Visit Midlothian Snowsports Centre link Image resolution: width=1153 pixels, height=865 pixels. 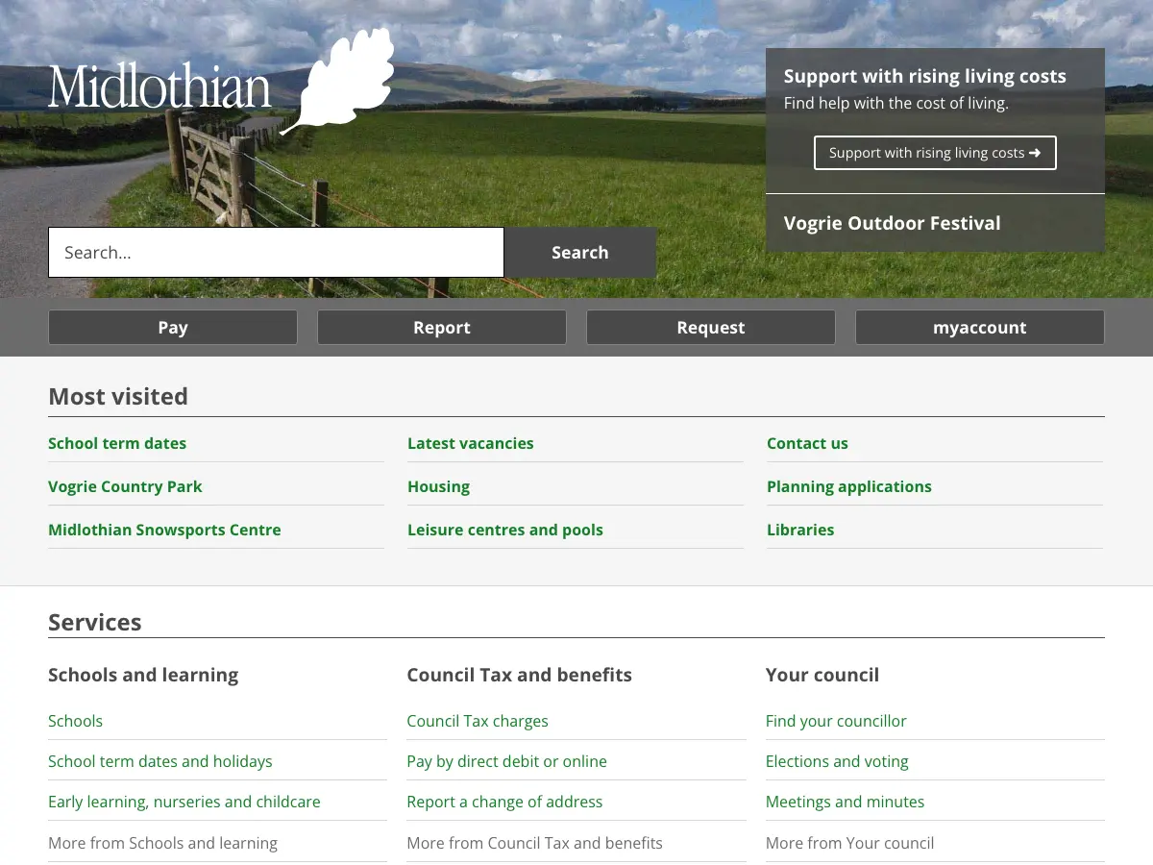[x=164, y=530]
